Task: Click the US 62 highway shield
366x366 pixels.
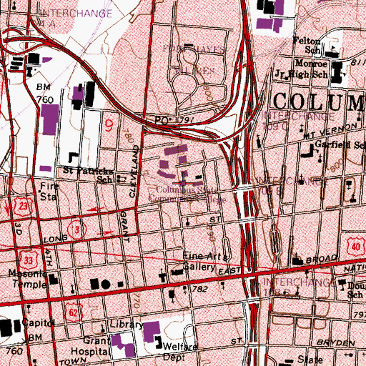Action: tap(73, 312)
